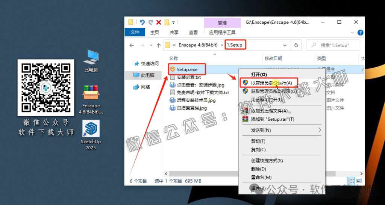
Task: Click the Help question mark icon
Action: click(360, 32)
